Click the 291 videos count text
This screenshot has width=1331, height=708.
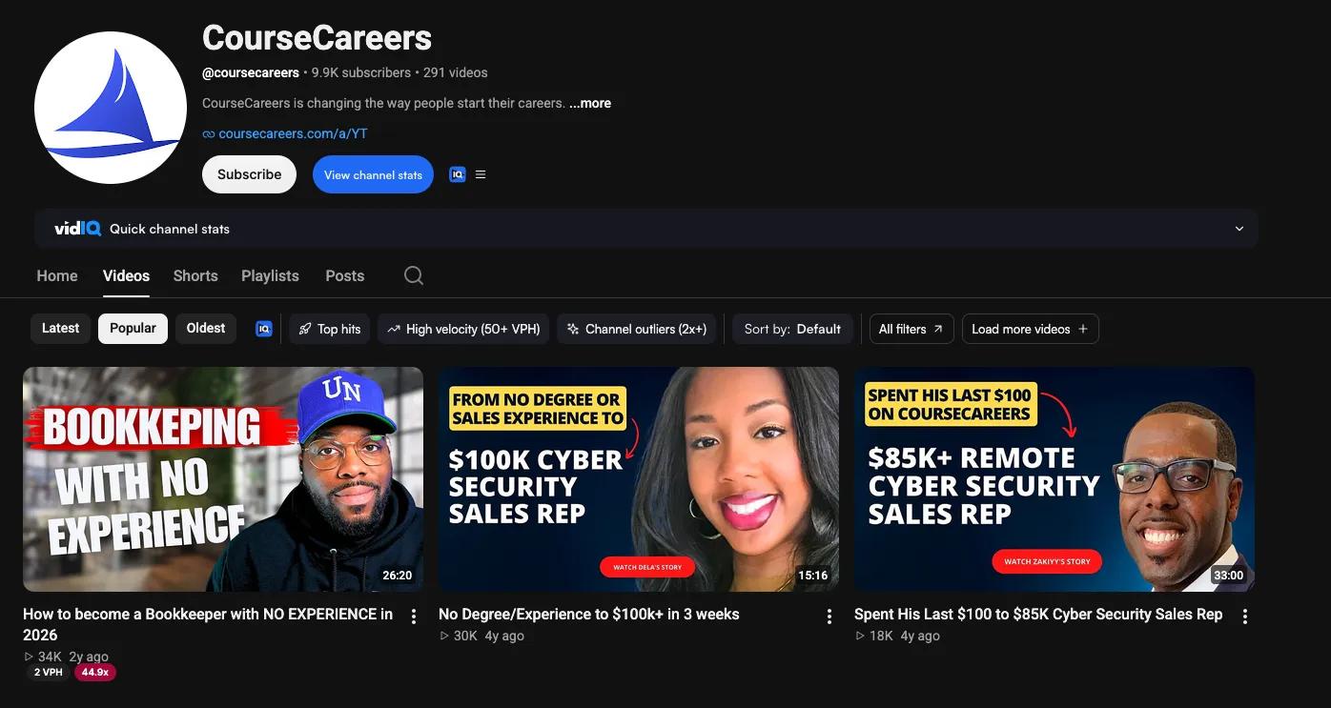pos(456,72)
